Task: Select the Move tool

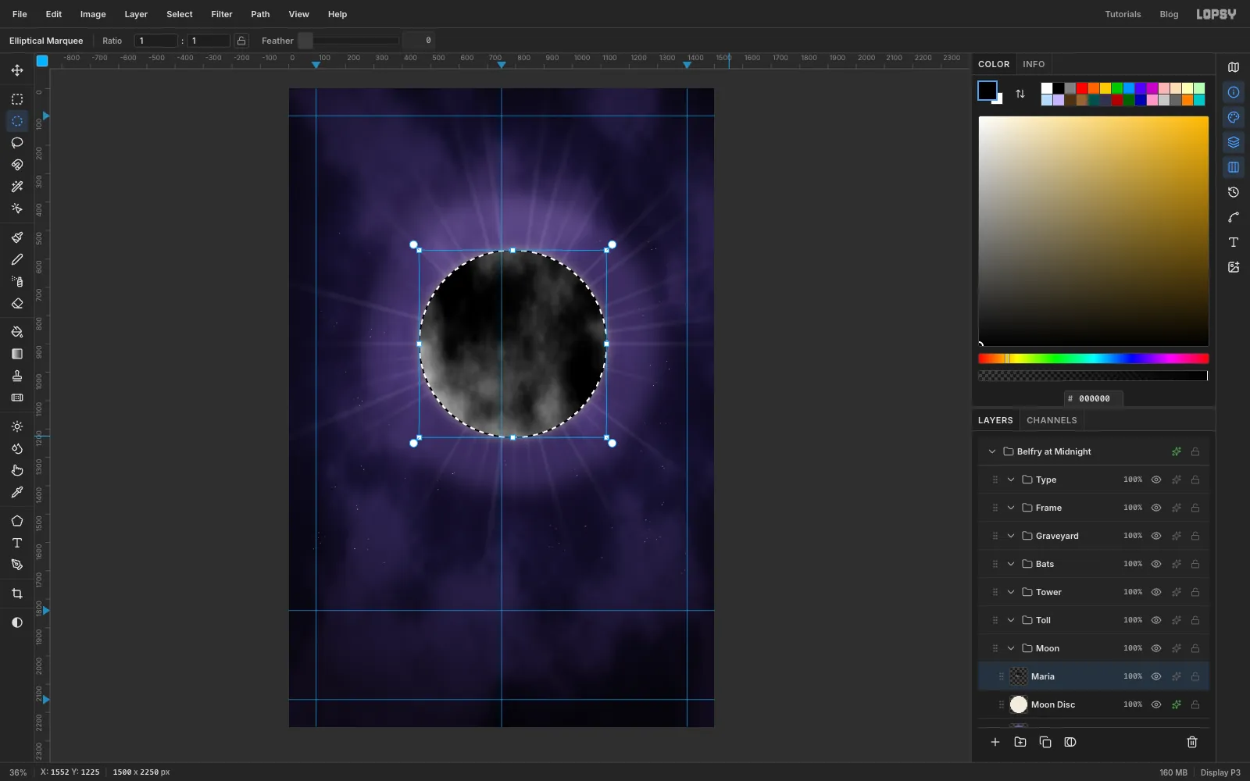Action: [17, 70]
